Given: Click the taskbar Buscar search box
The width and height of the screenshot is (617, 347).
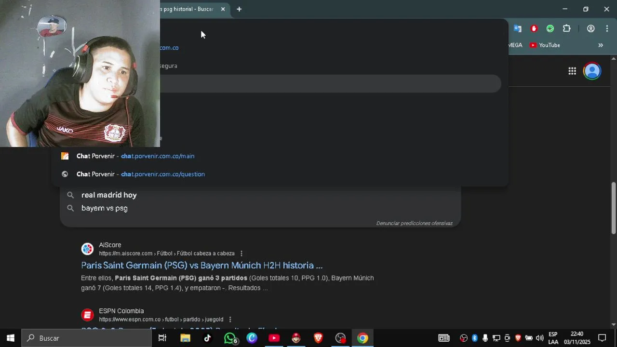Looking at the screenshot, I should pos(87,338).
